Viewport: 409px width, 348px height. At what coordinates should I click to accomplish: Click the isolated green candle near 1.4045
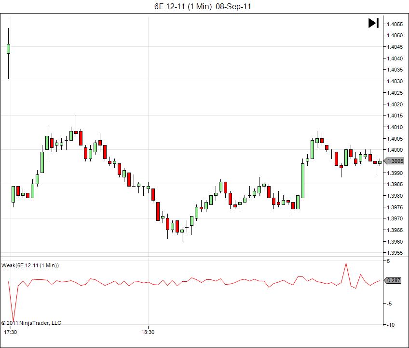pyautogui.click(x=8, y=49)
